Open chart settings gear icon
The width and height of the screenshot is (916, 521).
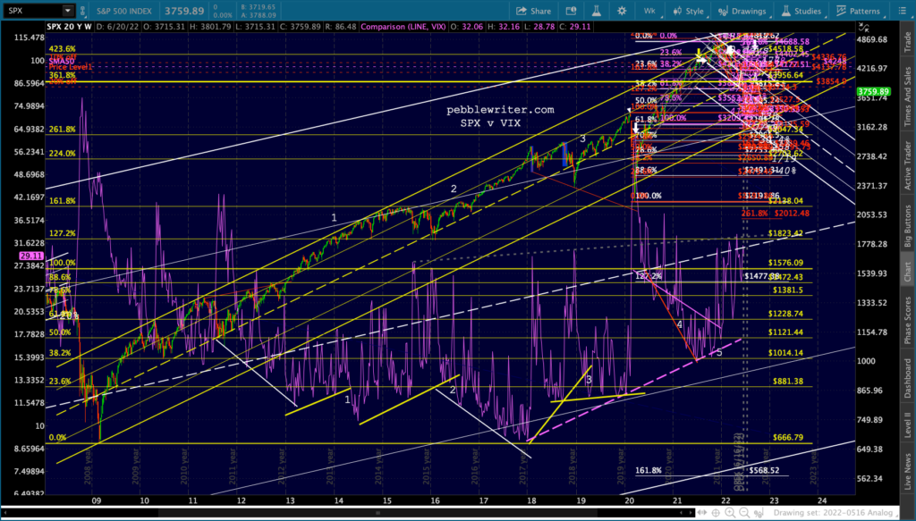pos(622,11)
